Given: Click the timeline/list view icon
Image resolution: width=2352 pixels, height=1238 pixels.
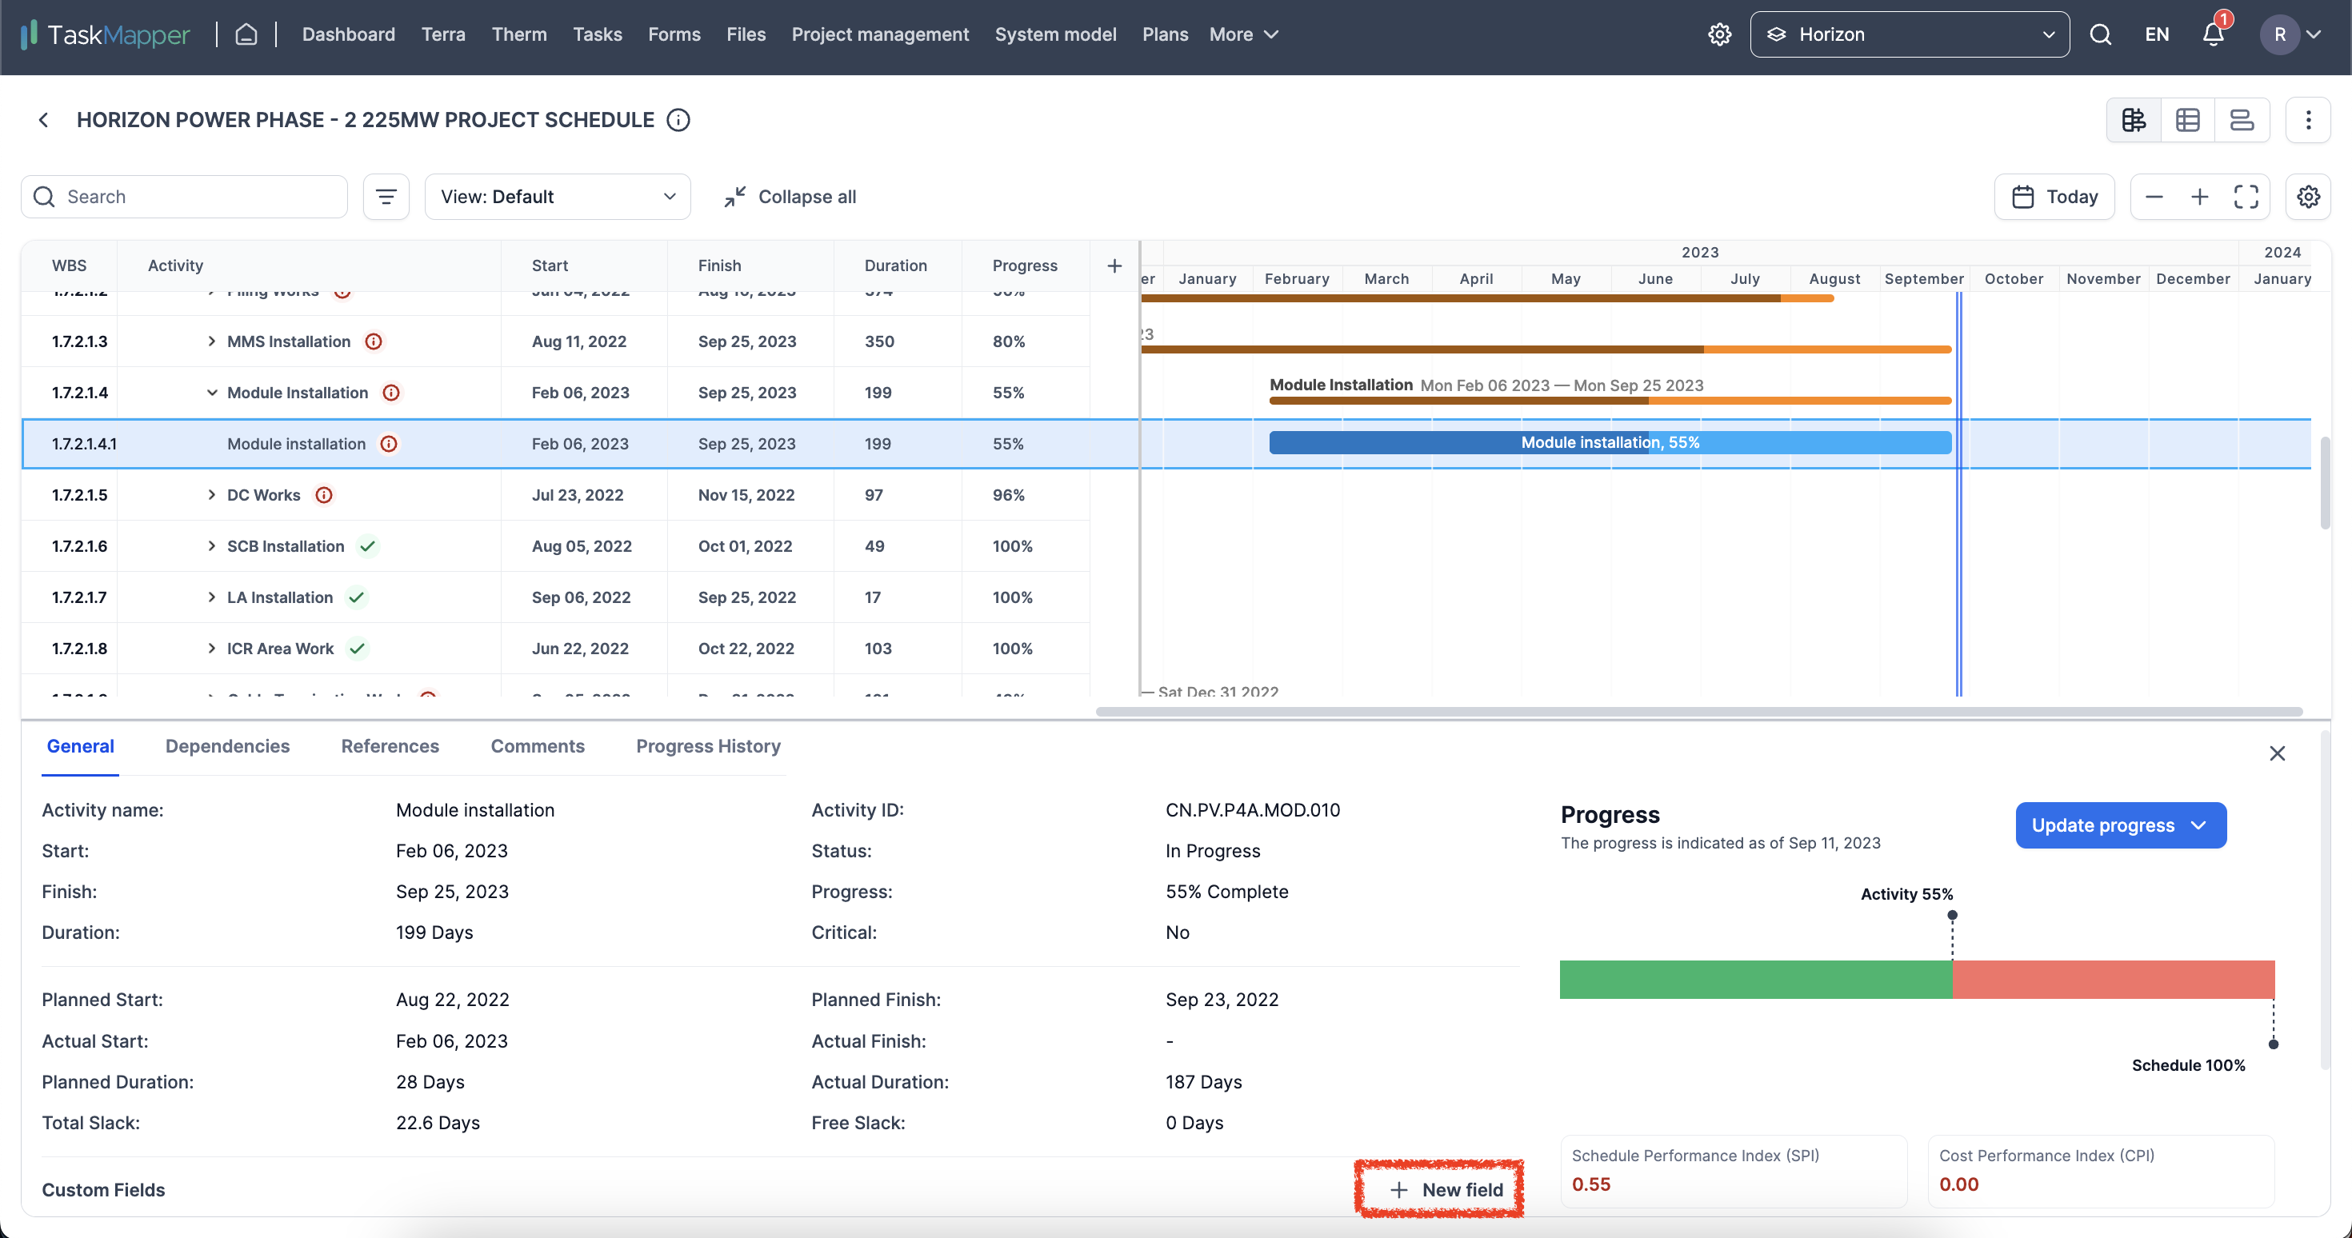Looking at the screenshot, I should (2242, 120).
